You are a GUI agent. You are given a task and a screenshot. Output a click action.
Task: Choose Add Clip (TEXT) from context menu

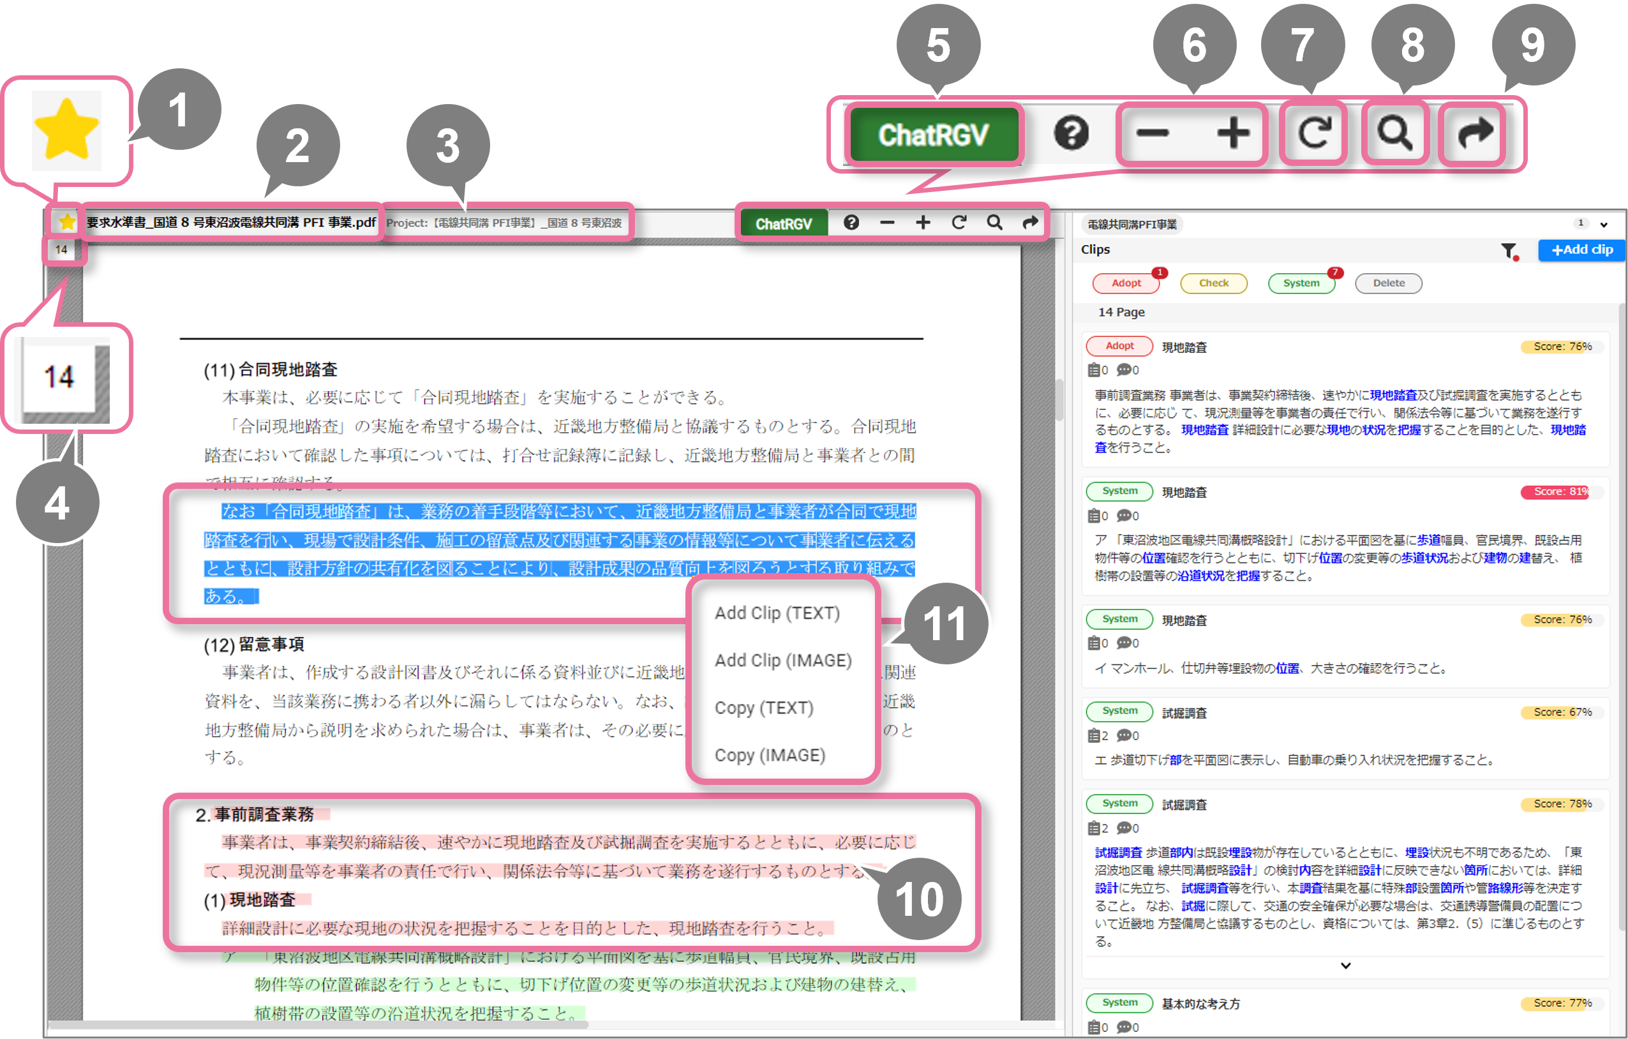(777, 613)
